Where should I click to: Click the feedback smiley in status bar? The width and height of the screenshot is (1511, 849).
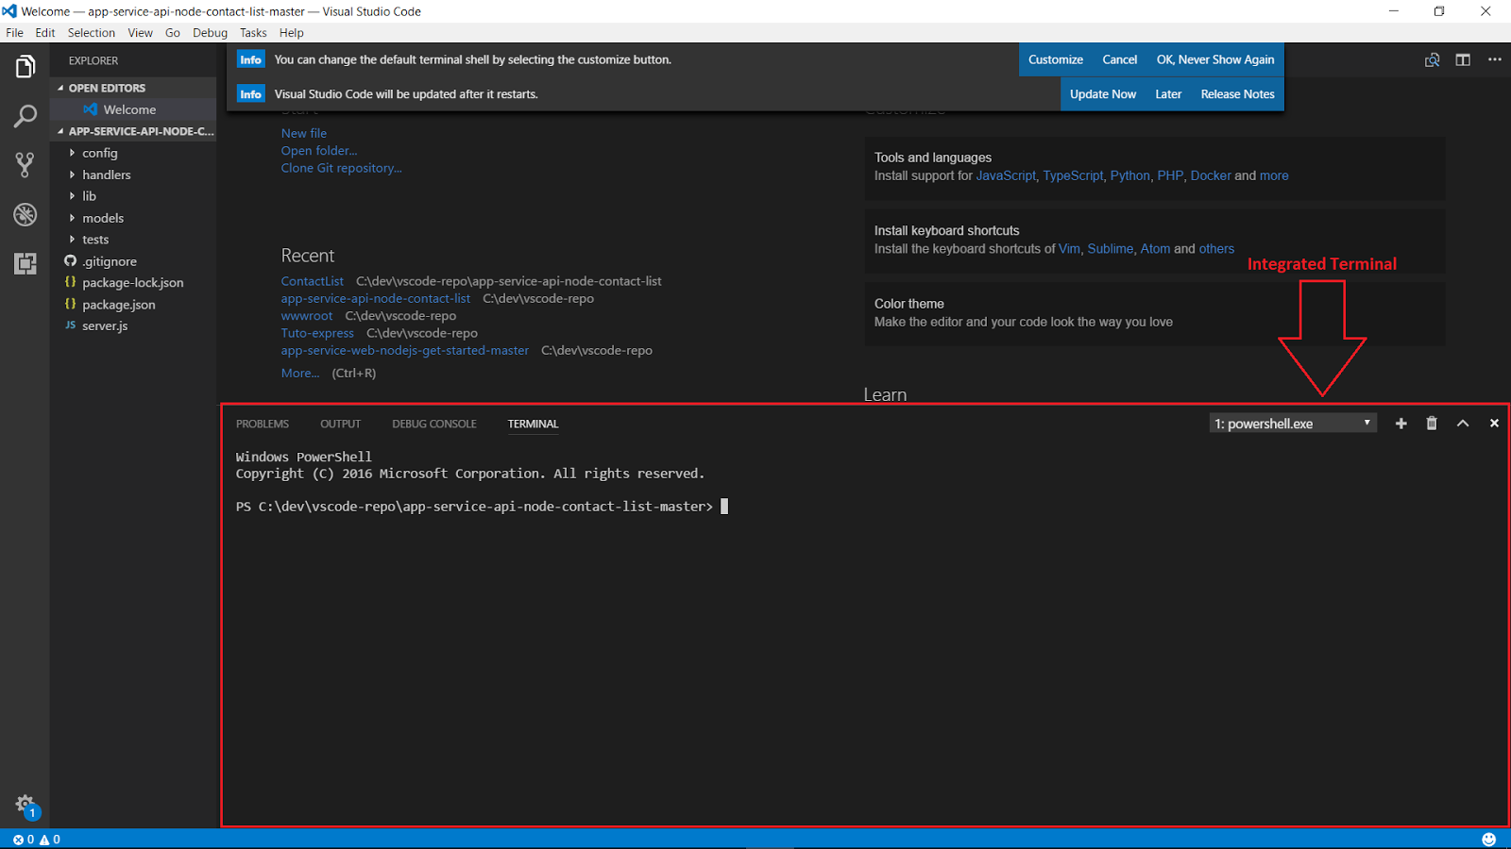tap(1489, 840)
